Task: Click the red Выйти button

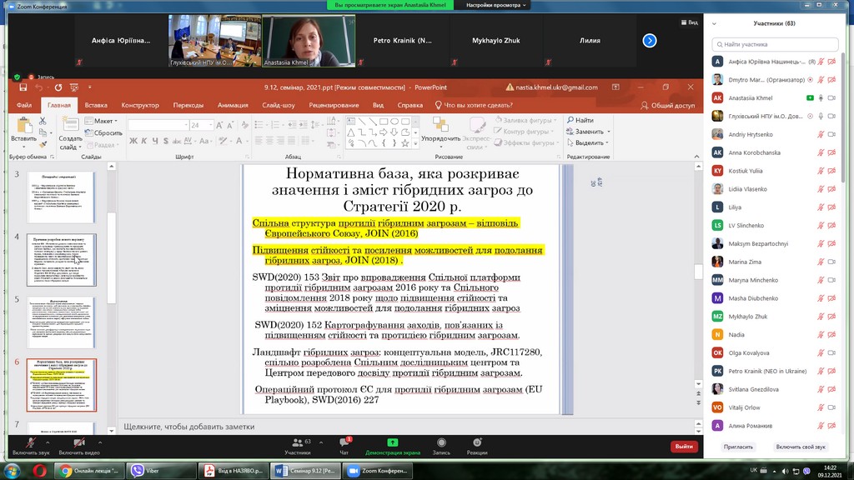Action: [684, 447]
